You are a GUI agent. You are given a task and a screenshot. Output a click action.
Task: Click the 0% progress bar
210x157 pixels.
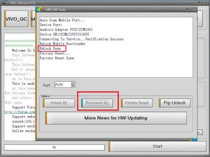[x=54, y=147]
